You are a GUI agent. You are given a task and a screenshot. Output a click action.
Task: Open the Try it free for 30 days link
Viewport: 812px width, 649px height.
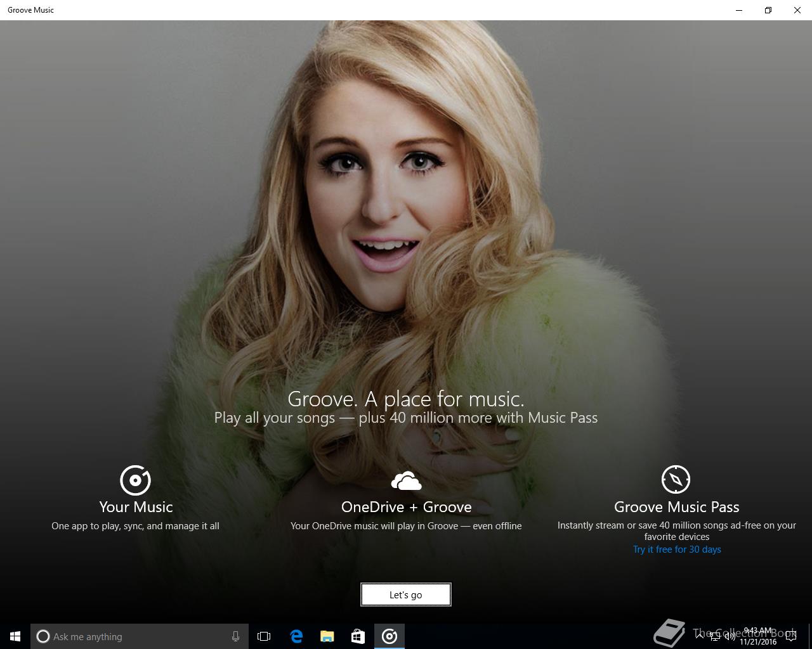pos(677,549)
